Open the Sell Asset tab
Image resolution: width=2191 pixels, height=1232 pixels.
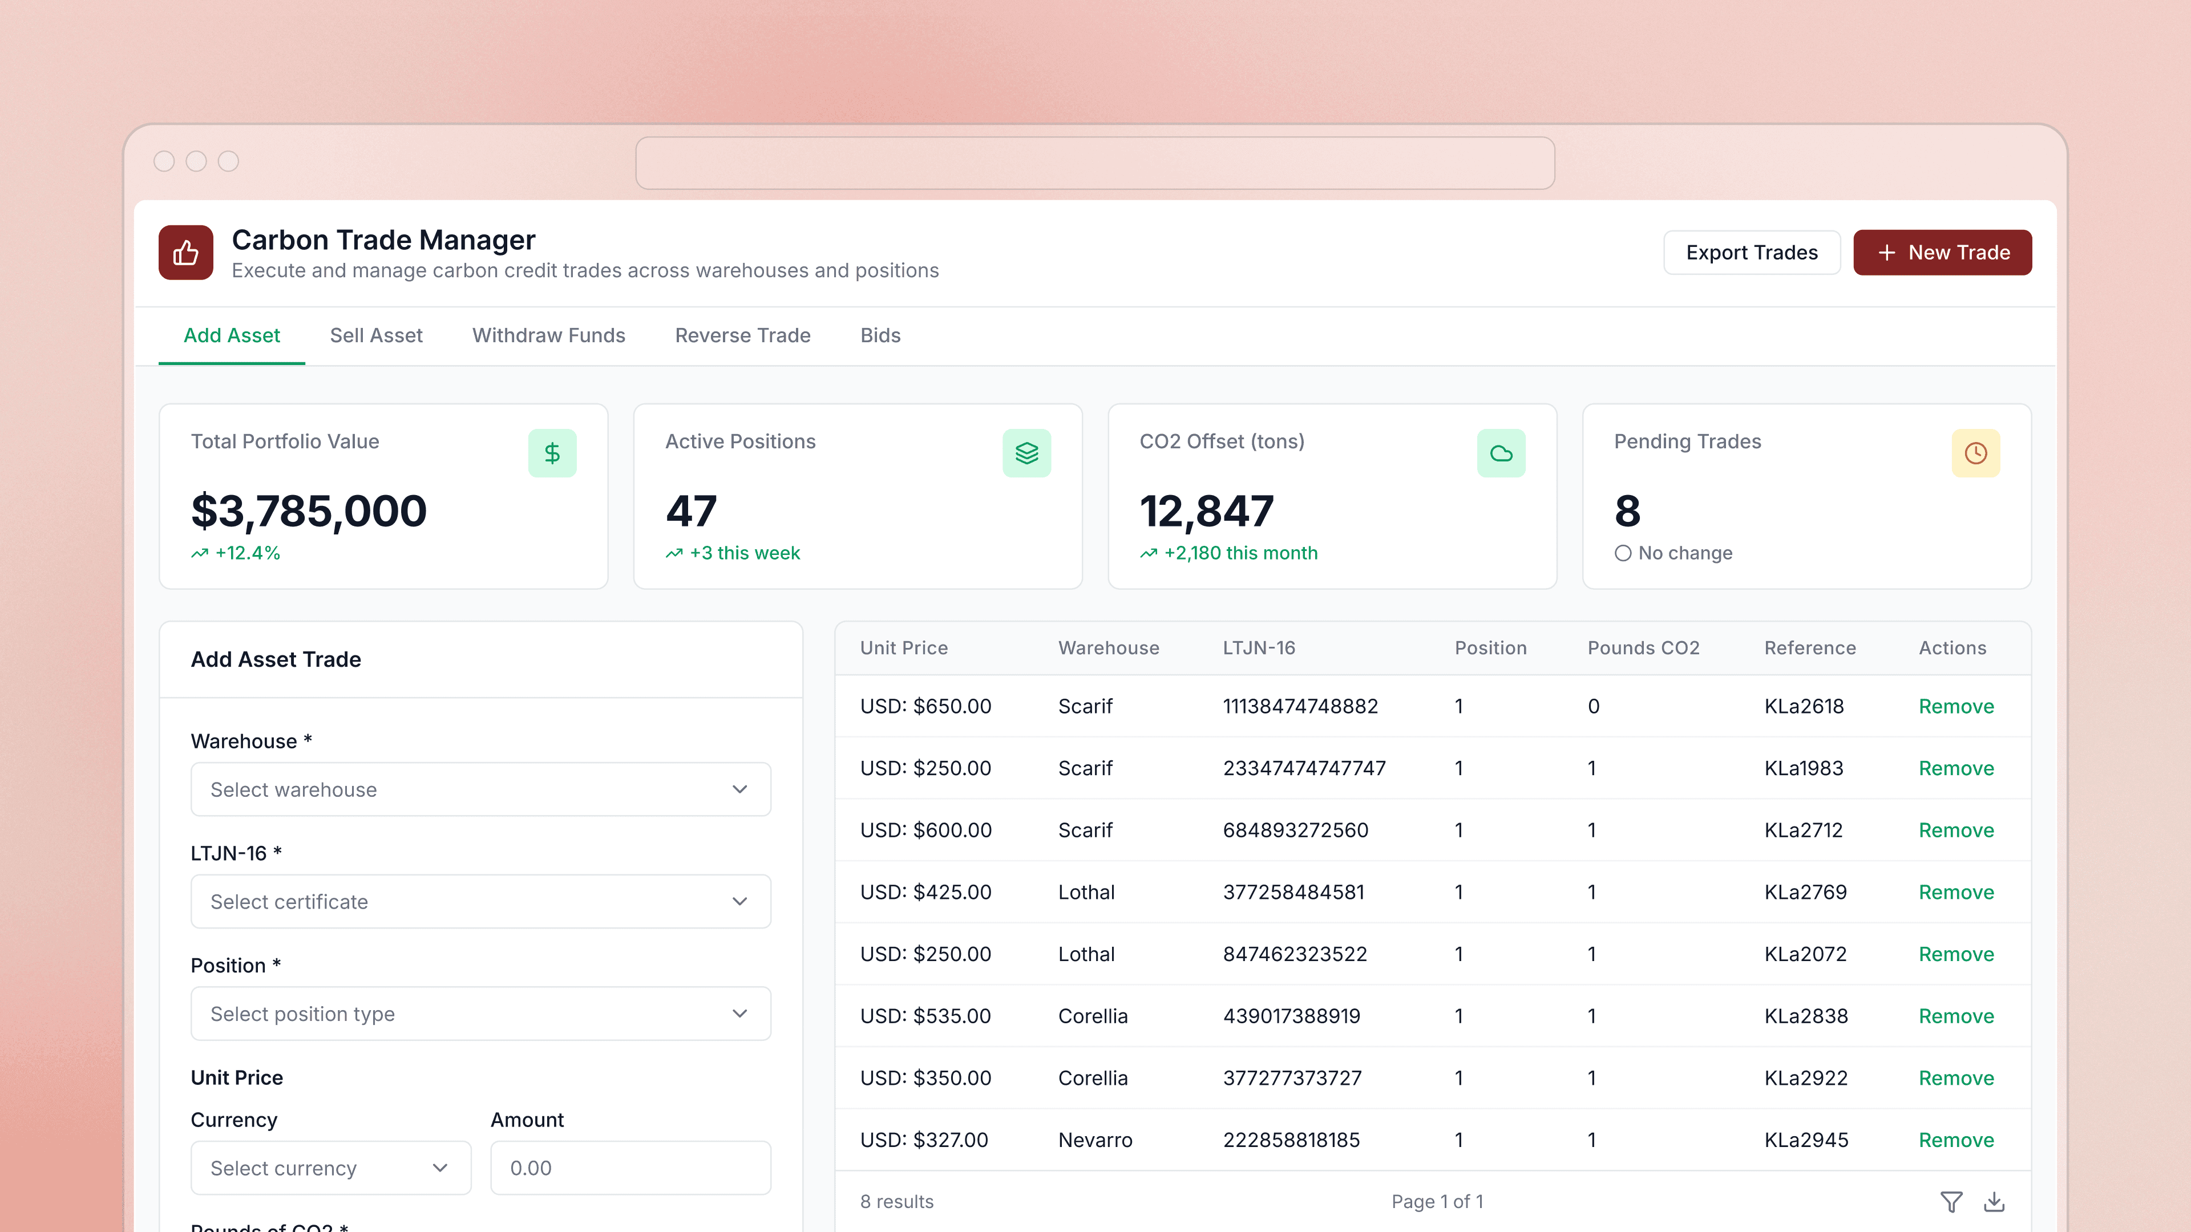point(376,336)
